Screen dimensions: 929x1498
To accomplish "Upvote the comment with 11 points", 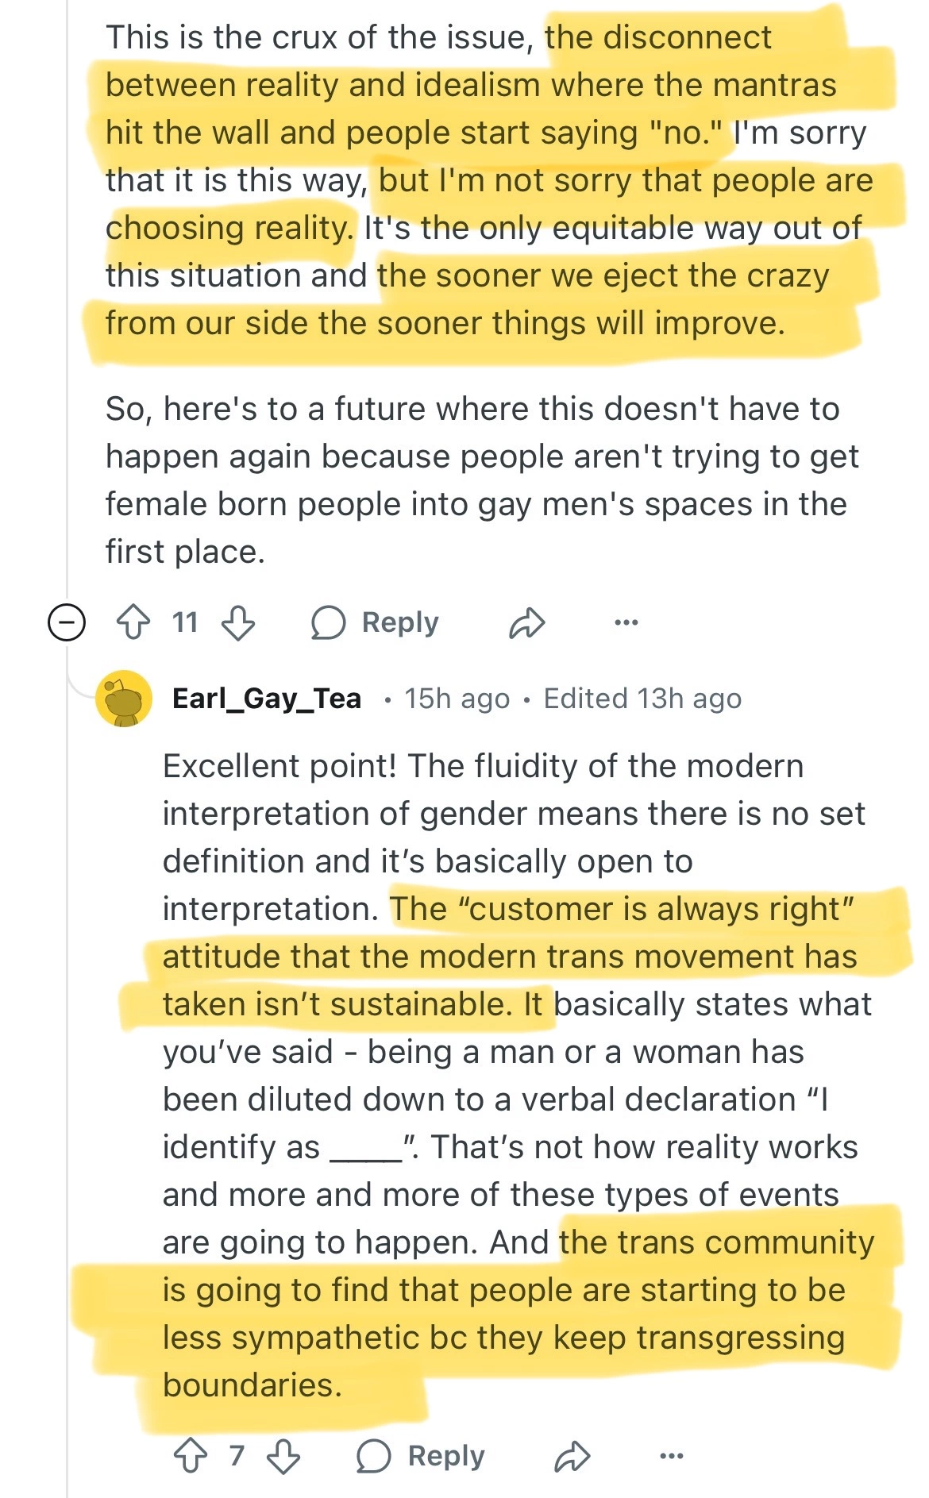I will tap(133, 622).
